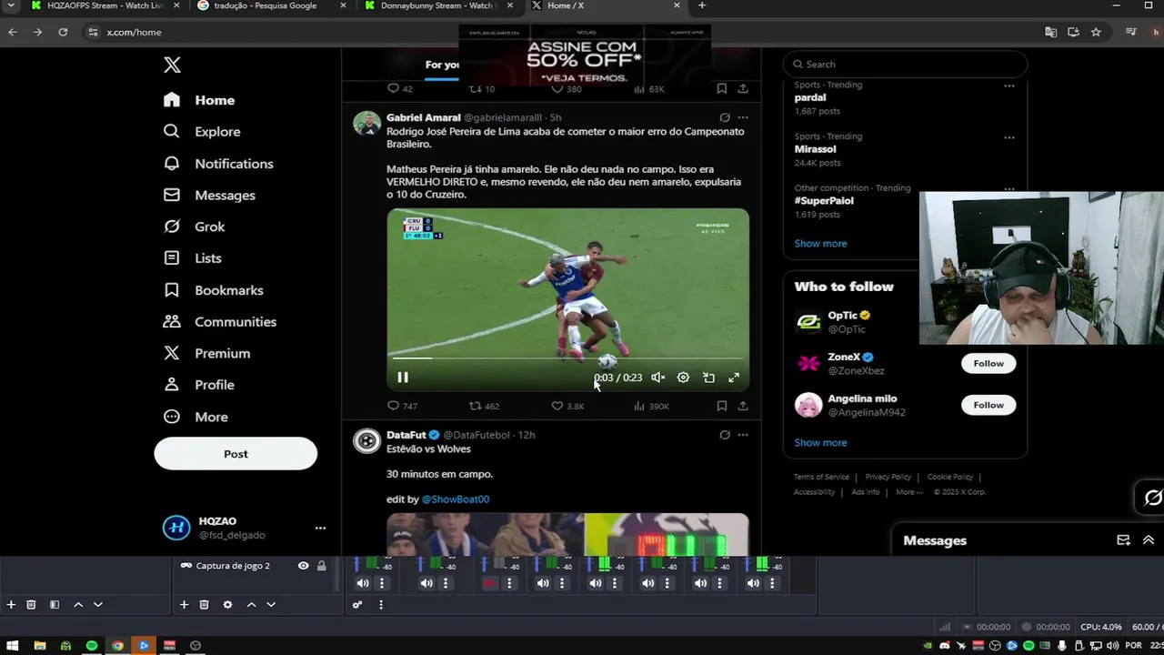Follow the ZoneX account
The height and width of the screenshot is (655, 1164).
click(x=988, y=364)
